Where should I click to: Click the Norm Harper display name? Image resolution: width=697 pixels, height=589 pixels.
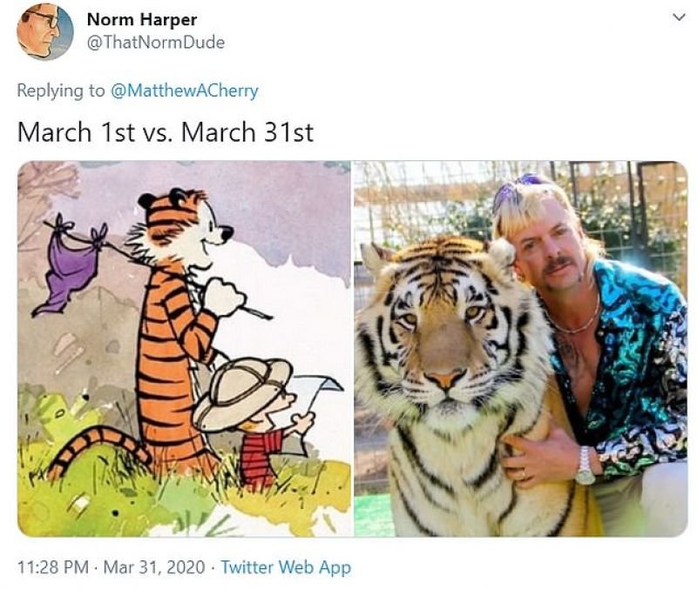coord(142,19)
